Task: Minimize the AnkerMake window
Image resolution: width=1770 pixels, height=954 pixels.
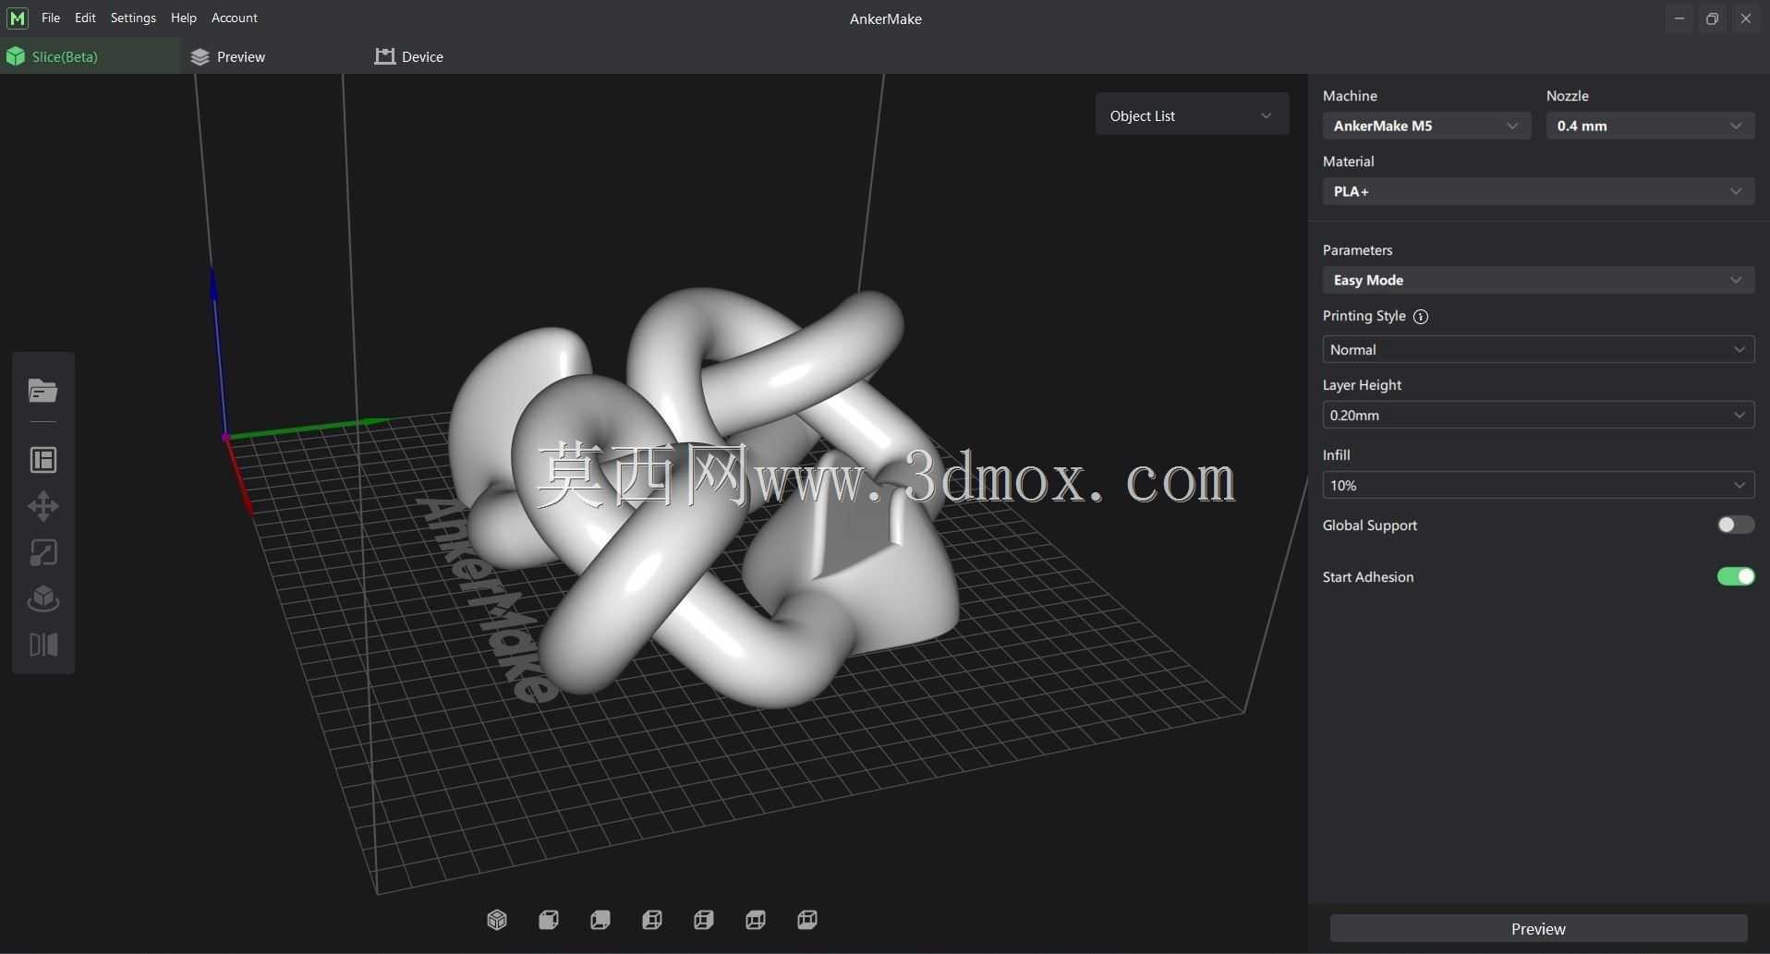Action: click(1679, 18)
